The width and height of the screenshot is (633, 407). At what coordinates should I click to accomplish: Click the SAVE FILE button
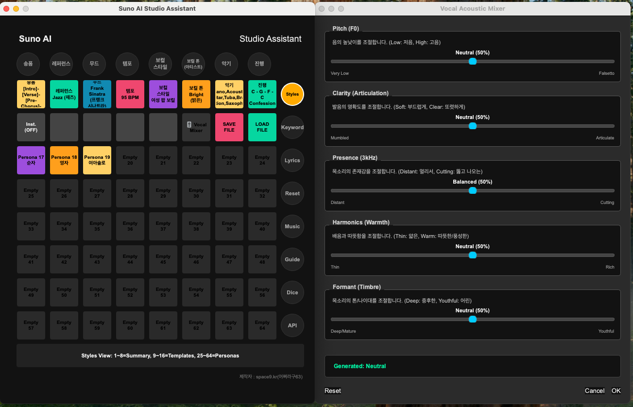click(229, 127)
